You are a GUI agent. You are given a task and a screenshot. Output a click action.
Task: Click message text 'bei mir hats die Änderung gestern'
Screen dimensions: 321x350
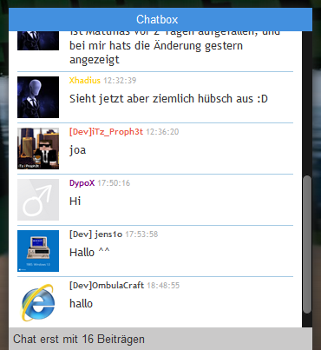pos(156,46)
